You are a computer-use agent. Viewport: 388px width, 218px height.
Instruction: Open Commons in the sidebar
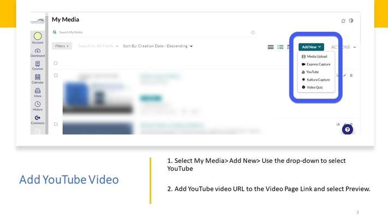tap(38, 120)
